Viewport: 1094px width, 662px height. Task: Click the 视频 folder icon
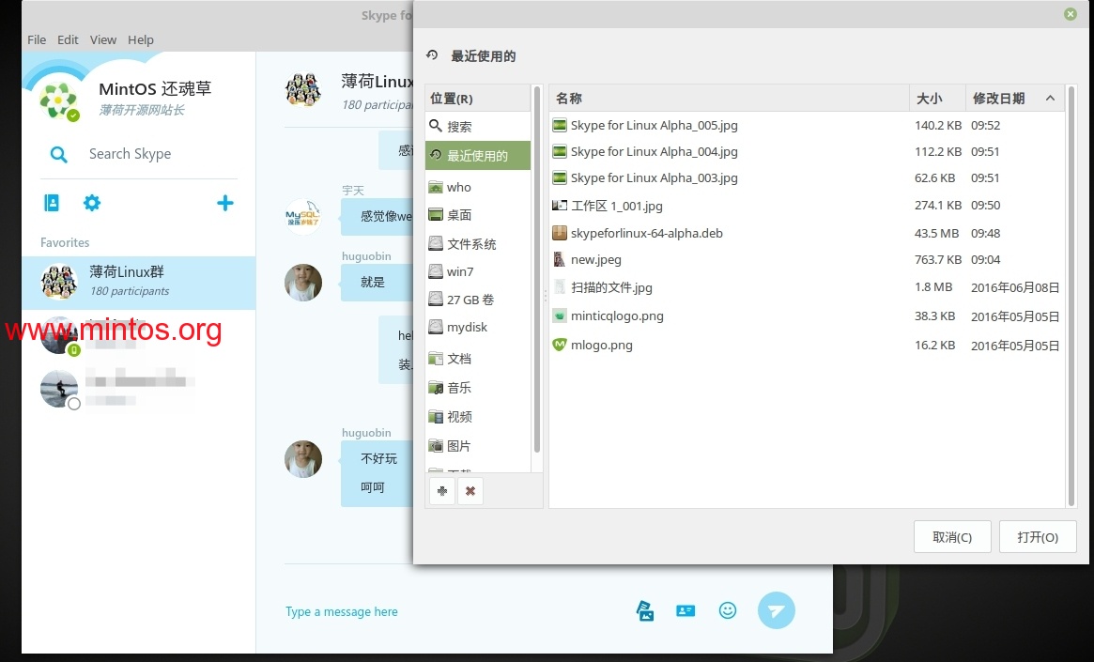436,417
